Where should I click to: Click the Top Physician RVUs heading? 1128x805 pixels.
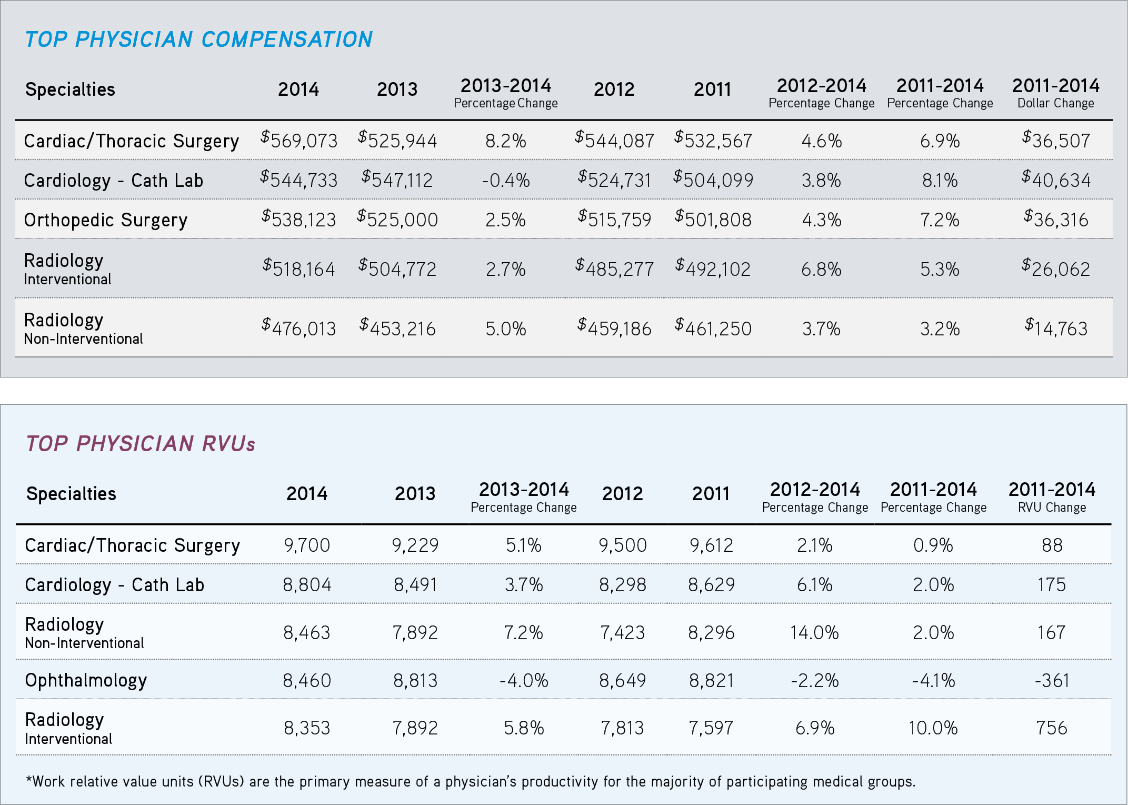tap(141, 444)
